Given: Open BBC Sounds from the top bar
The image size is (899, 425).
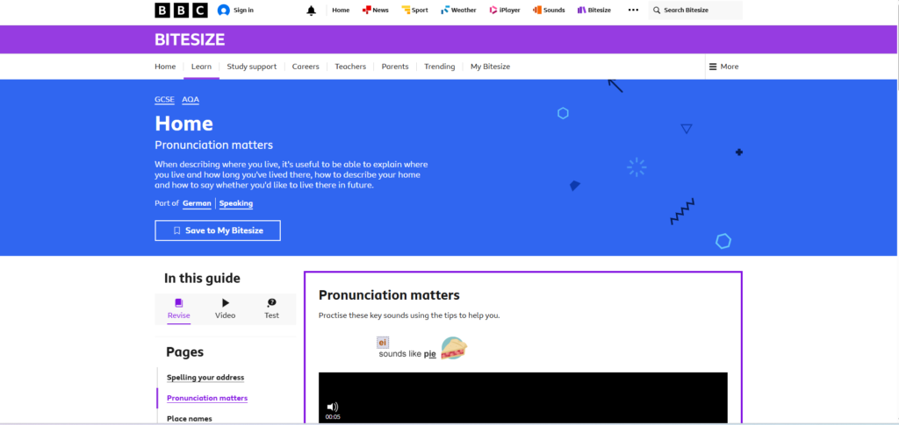Looking at the screenshot, I should click(549, 11).
